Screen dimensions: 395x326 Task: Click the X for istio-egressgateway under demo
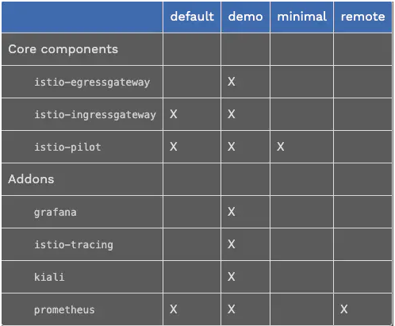pyautogui.click(x=232, y=82)
